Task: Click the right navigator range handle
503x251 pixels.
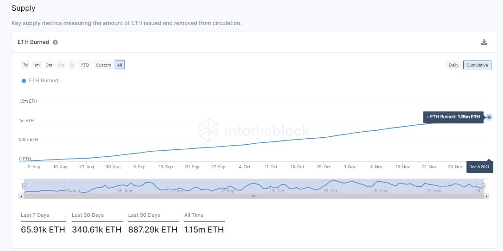Action: (x=484, y=186)
